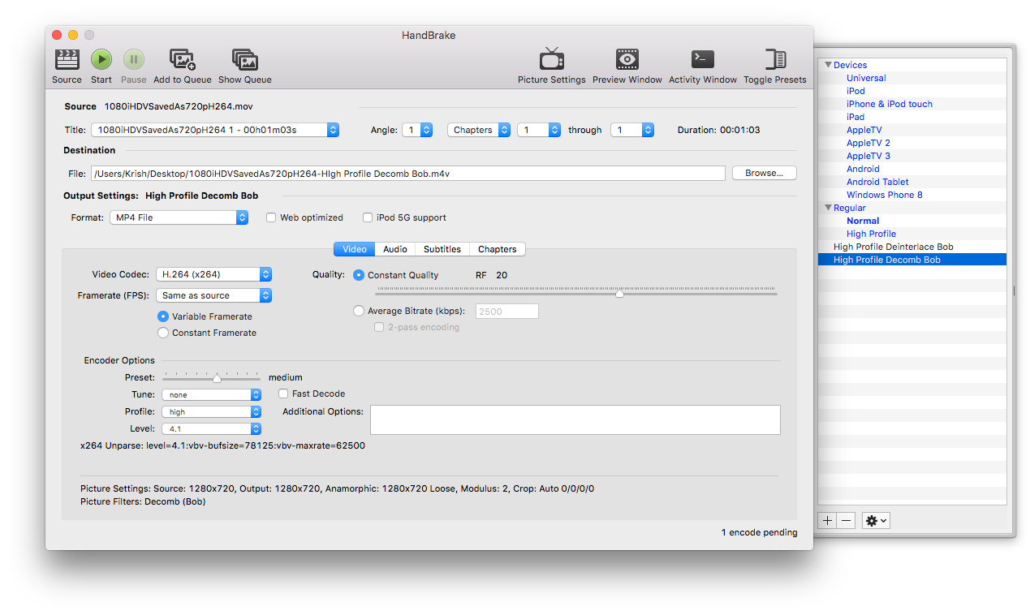Image resolution: width=1030 pixels, height=615 pixels.
Task: Open the Profile dropdown set to high
Action: [211, 411]
